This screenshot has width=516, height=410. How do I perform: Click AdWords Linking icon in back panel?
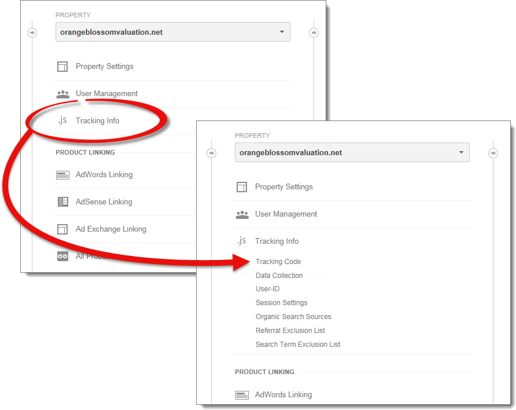(x=62, y=175)
